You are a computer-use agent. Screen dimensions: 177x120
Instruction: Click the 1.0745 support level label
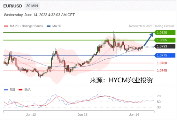(x=162, y=71)
